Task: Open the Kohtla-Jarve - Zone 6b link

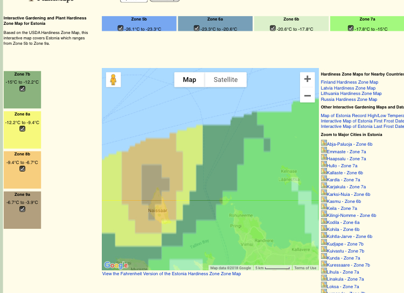Action: pyautogui.click(x=349, y=236)
